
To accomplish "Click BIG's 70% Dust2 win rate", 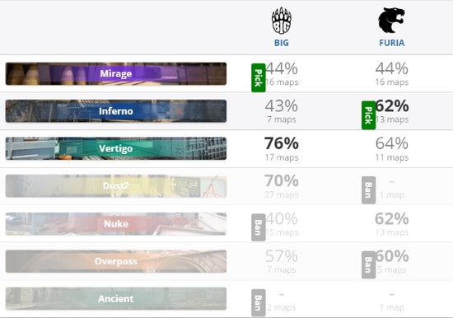I will click(282, 181).
